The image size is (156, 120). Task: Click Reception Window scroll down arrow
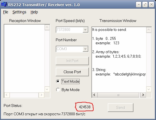coord(47,89)
